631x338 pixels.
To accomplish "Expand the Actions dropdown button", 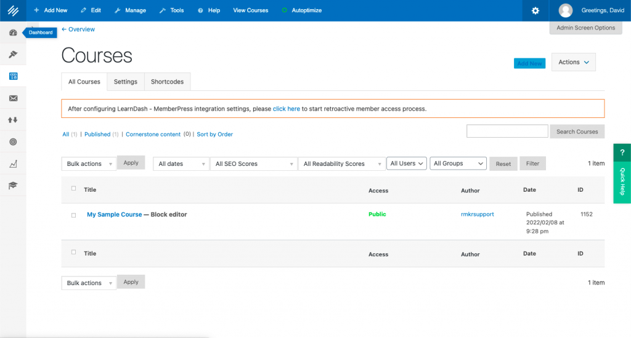I will pos(573,62).
